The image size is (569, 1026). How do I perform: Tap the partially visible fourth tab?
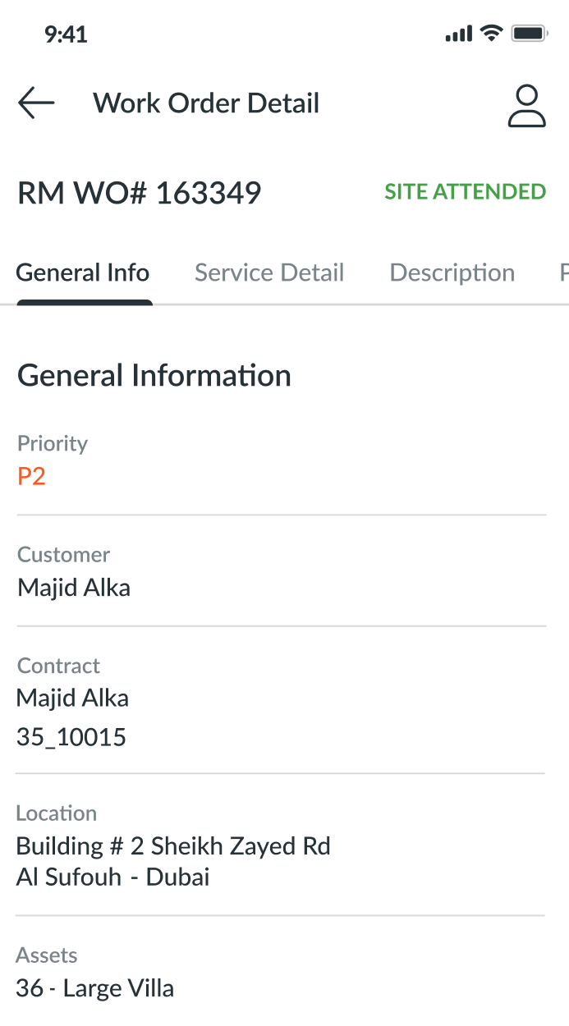coord(563,273)
